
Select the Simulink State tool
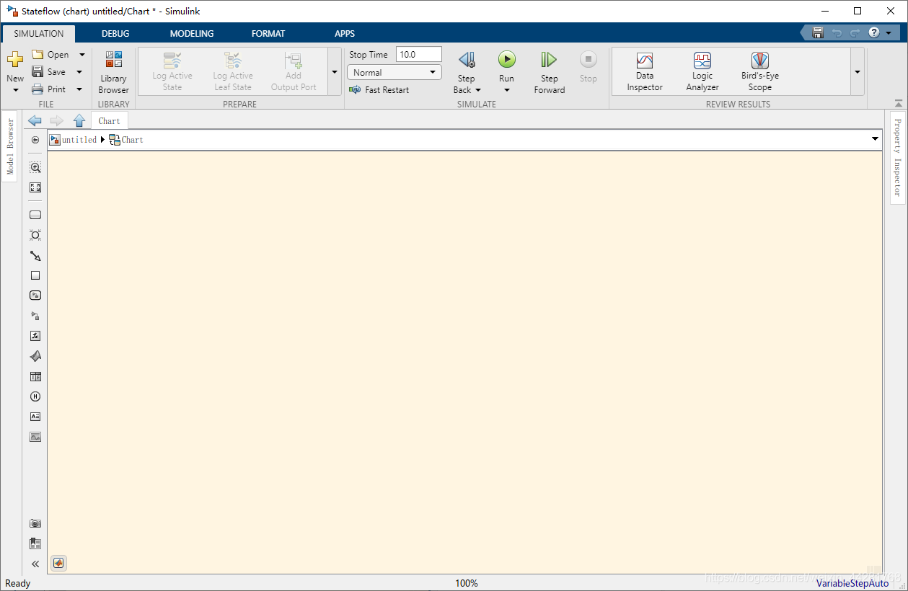click(x=35, y=295)
